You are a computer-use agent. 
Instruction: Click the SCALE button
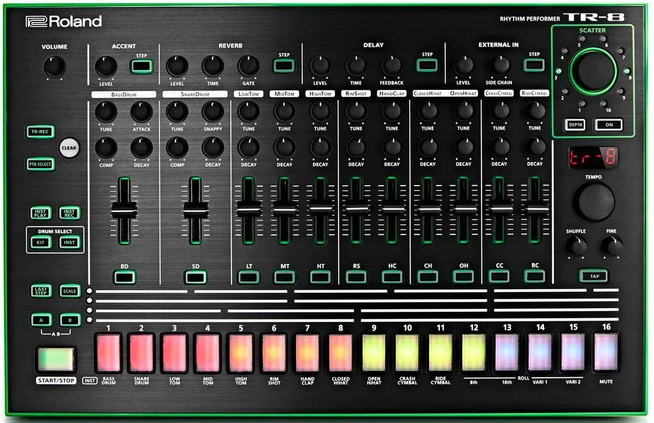click(70, 291)
